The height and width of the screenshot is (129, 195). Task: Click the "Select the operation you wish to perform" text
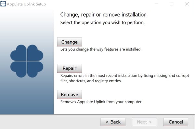(x=102, y=23)
